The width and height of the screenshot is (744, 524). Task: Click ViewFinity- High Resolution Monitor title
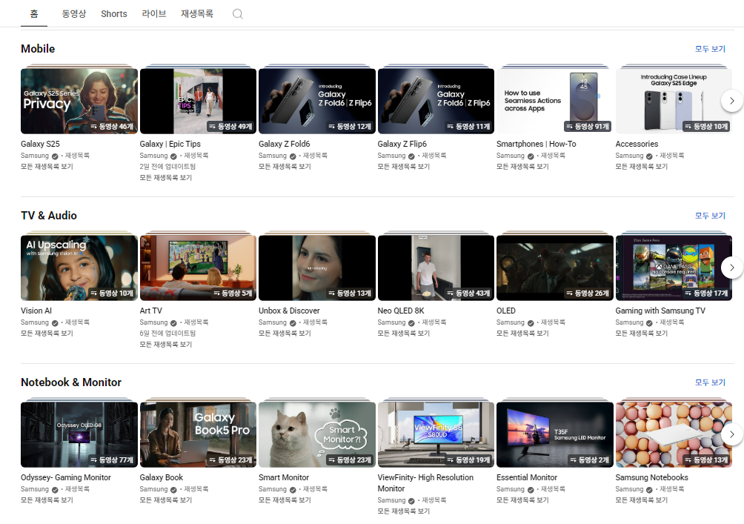pyautogui.click(x=425, y=482)
